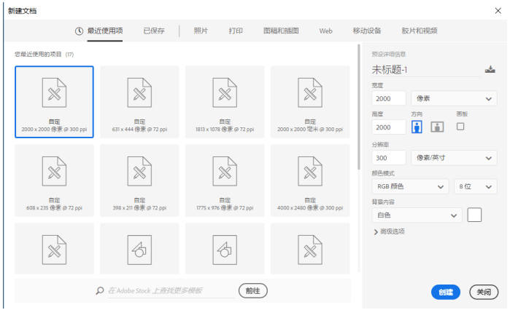Open the RGB 颜色 color mode dropdown

tap(411, 186)
